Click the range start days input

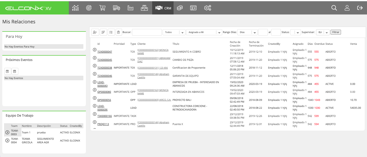(x=263, y=32)
